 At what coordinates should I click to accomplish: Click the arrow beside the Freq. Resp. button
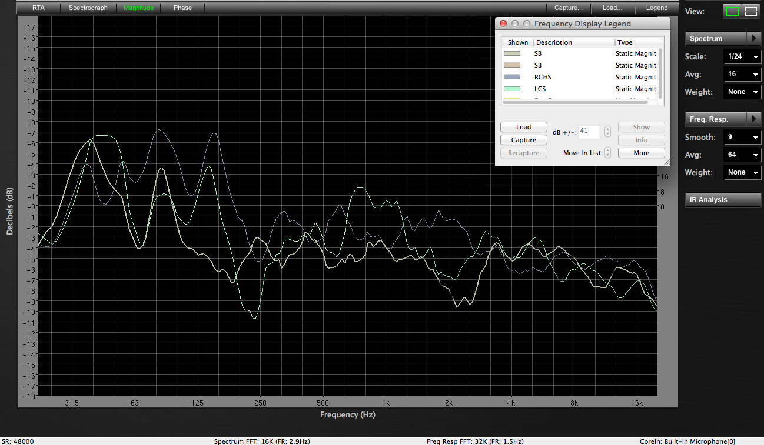(x=754, y=119)
